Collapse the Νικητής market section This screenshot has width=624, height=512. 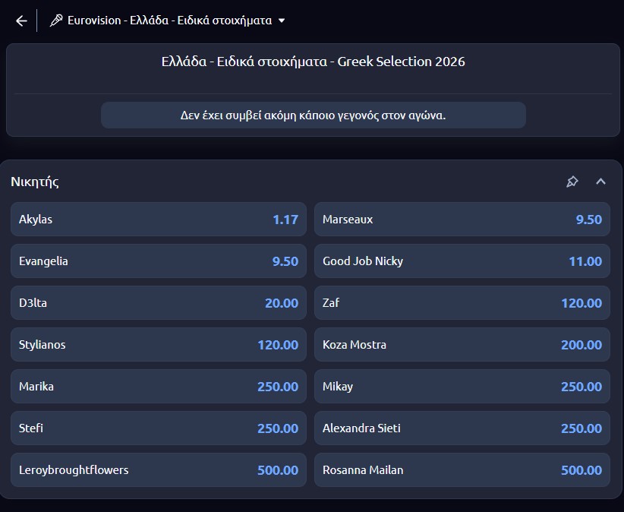[x=600, y=182]
